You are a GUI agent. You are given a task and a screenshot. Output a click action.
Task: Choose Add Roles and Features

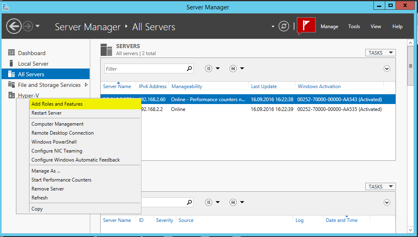click(x=85, y=104)
